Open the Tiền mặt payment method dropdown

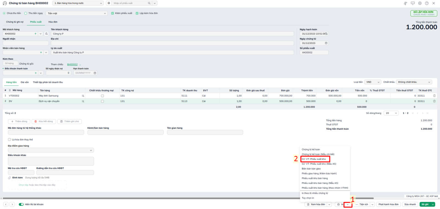[x=77, y=13]
